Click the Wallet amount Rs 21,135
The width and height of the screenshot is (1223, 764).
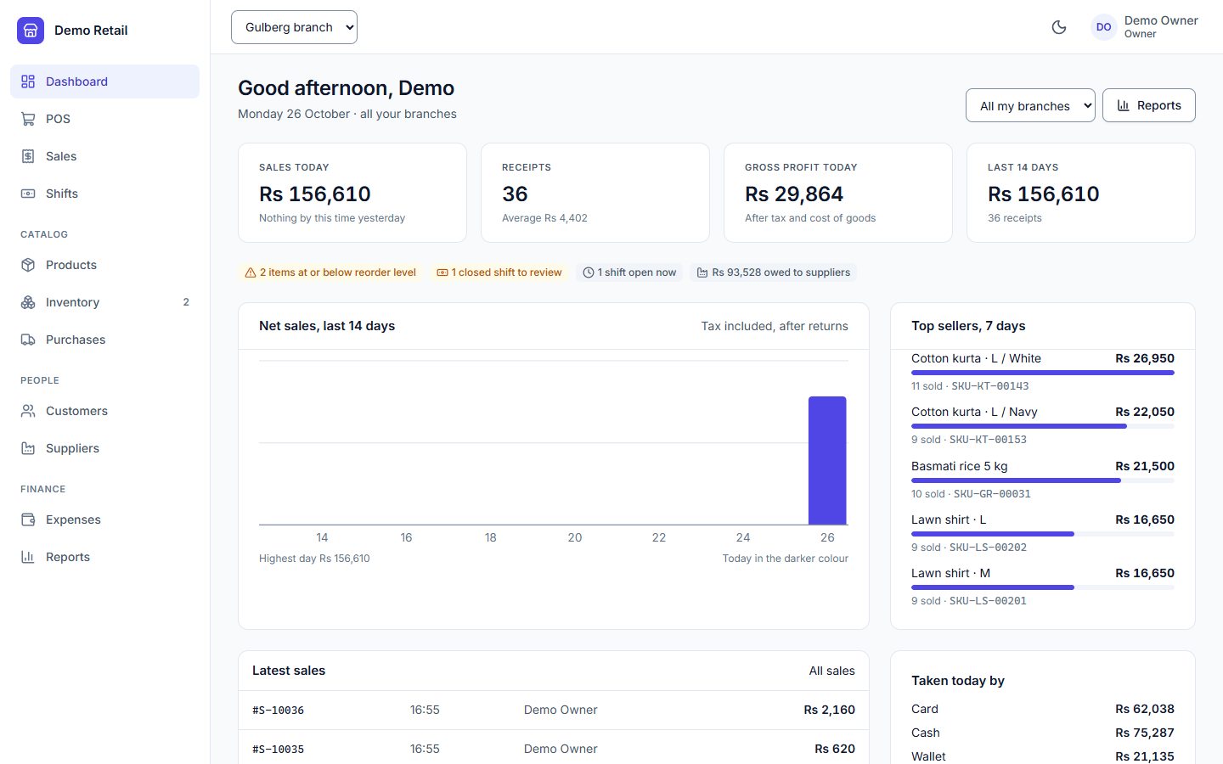1145,756
